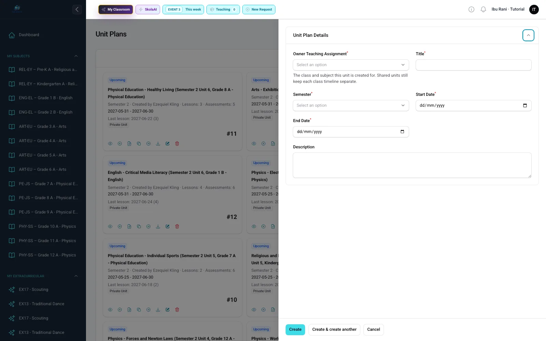Open PHY-SS Grade 10 A Physics subject

click(x=43, y=226)
